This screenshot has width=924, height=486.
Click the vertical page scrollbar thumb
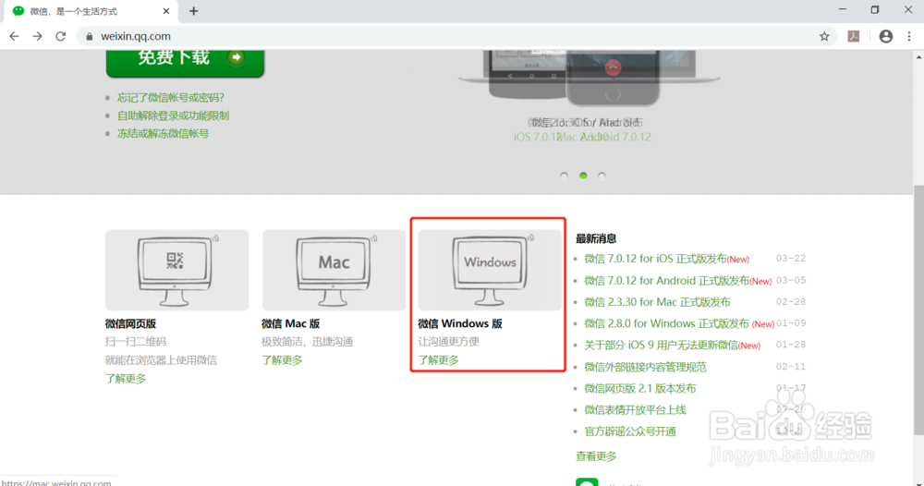[x=918, y=310]
